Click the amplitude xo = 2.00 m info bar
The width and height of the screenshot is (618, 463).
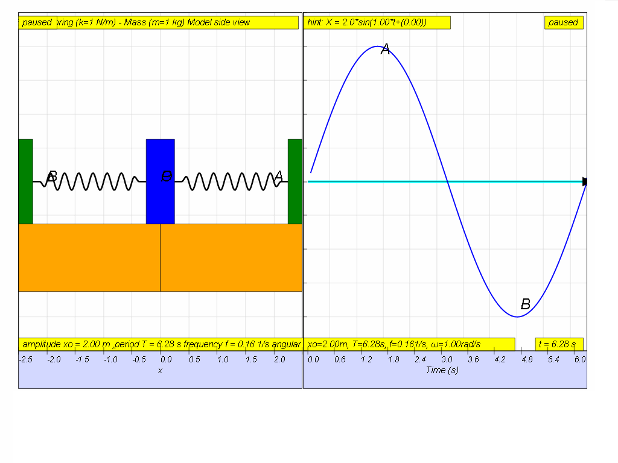[x=160, y=344]
